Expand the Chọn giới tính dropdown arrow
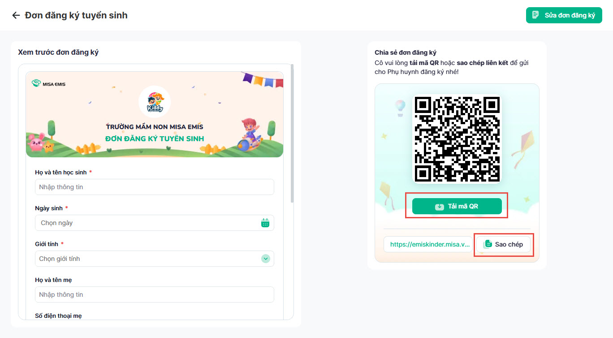Screen dimensions: 613x338 coord(266,259)
